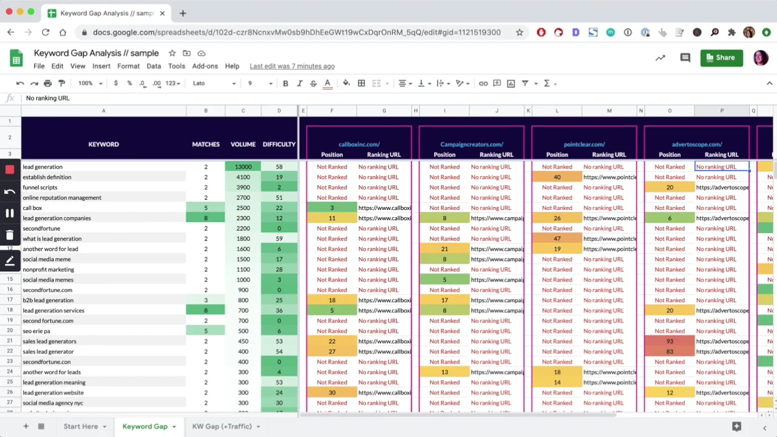Open the comment history icon

685,58
